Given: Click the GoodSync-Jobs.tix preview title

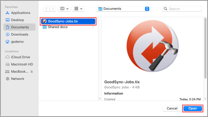Looking at the screenshot, I should pyautogui.click(x=122, y=82).
